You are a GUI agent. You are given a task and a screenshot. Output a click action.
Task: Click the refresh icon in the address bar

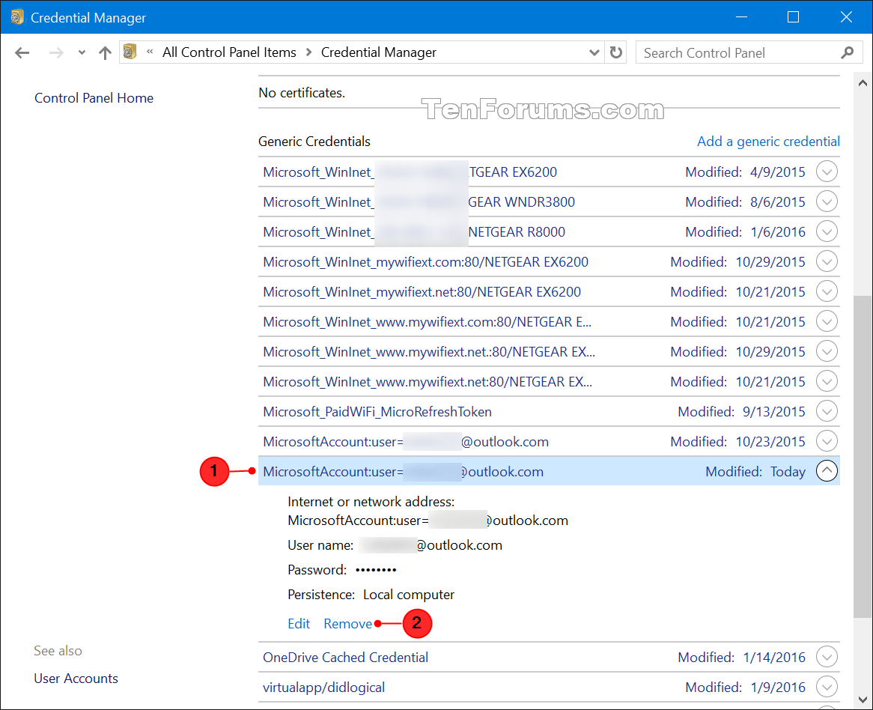click(x=615, y=52)
